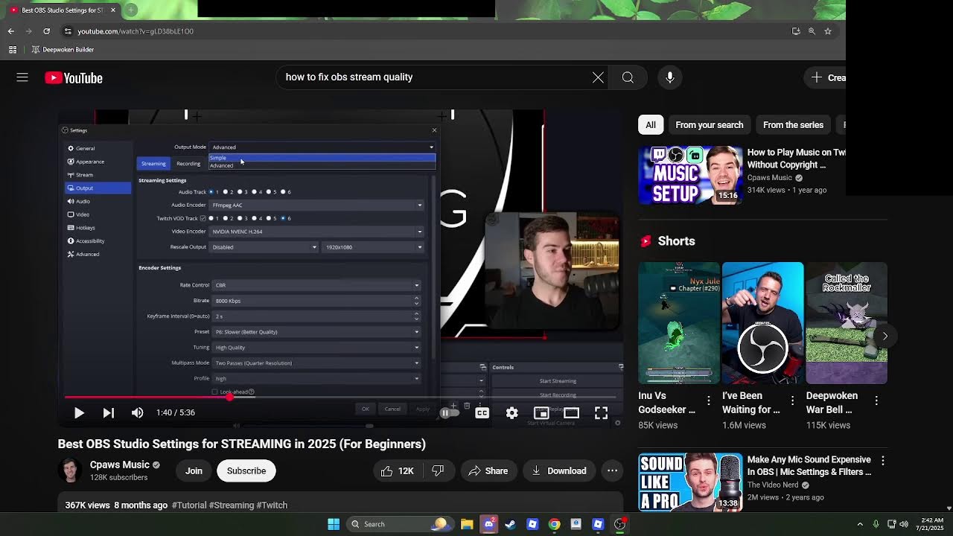This screenshot has width=953, height=536.
Task: Open Steam from the taskbar
Action: click(511, 524)
